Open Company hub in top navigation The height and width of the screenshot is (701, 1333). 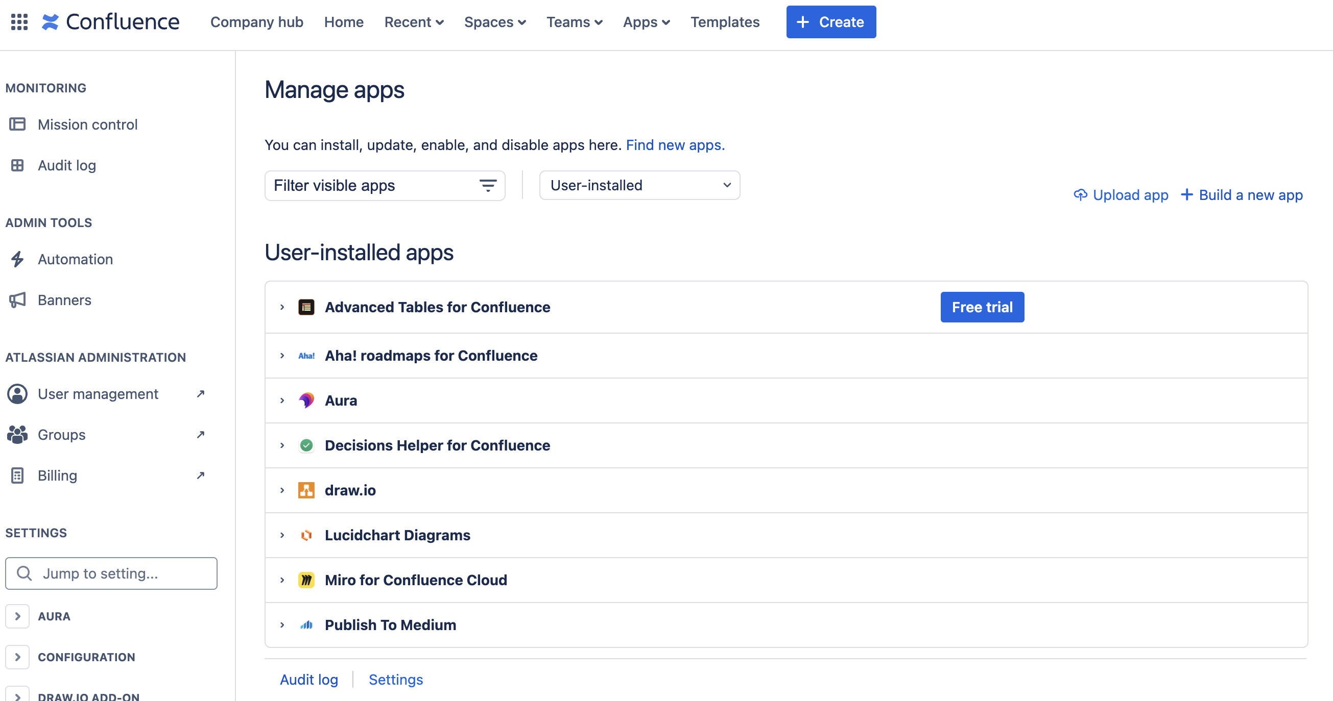[x=257, y=22]
